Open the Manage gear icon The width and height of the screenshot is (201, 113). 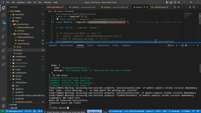3,106
